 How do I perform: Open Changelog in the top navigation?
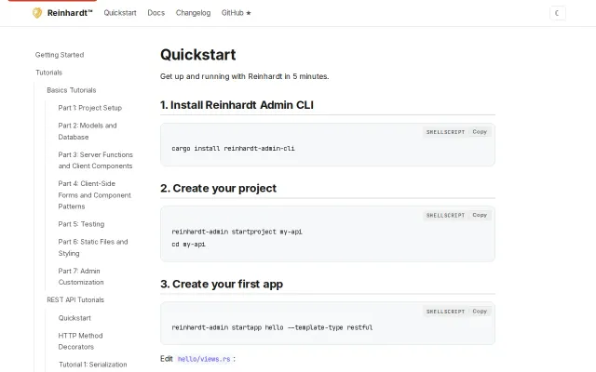pyautogui.click(x=193, y=13)
